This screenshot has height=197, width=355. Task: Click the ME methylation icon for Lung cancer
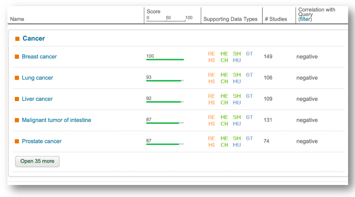pyautogui.click(x=224, y=75)
